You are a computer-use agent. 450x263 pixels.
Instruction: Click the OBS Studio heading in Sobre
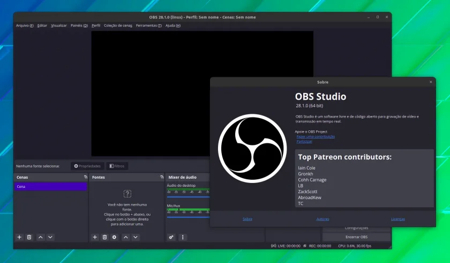pyautogui.click(x=320, y=97)
